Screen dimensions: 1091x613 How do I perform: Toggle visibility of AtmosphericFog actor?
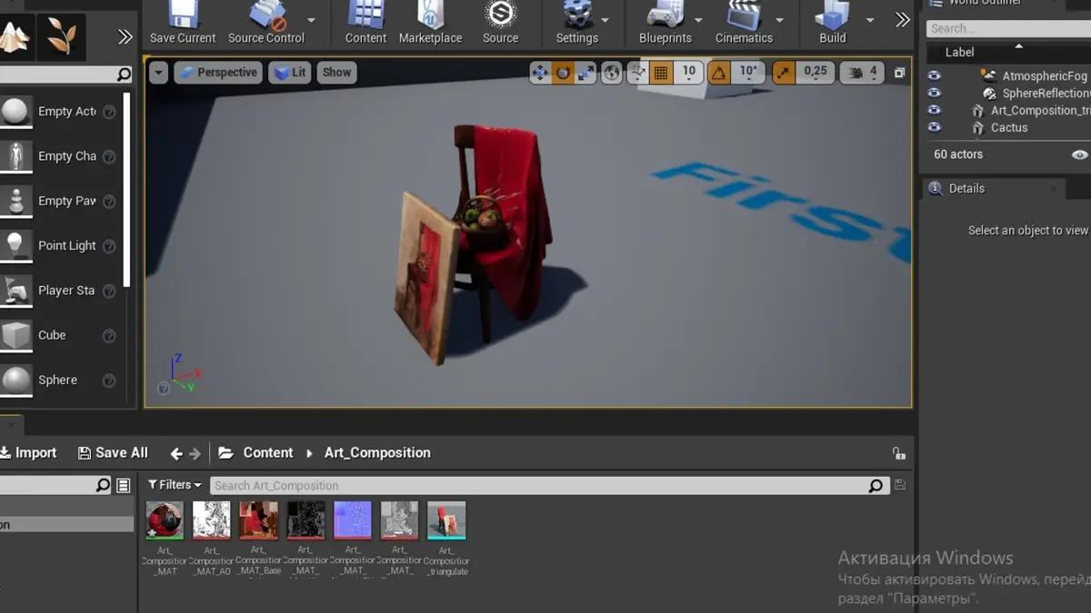934,75
